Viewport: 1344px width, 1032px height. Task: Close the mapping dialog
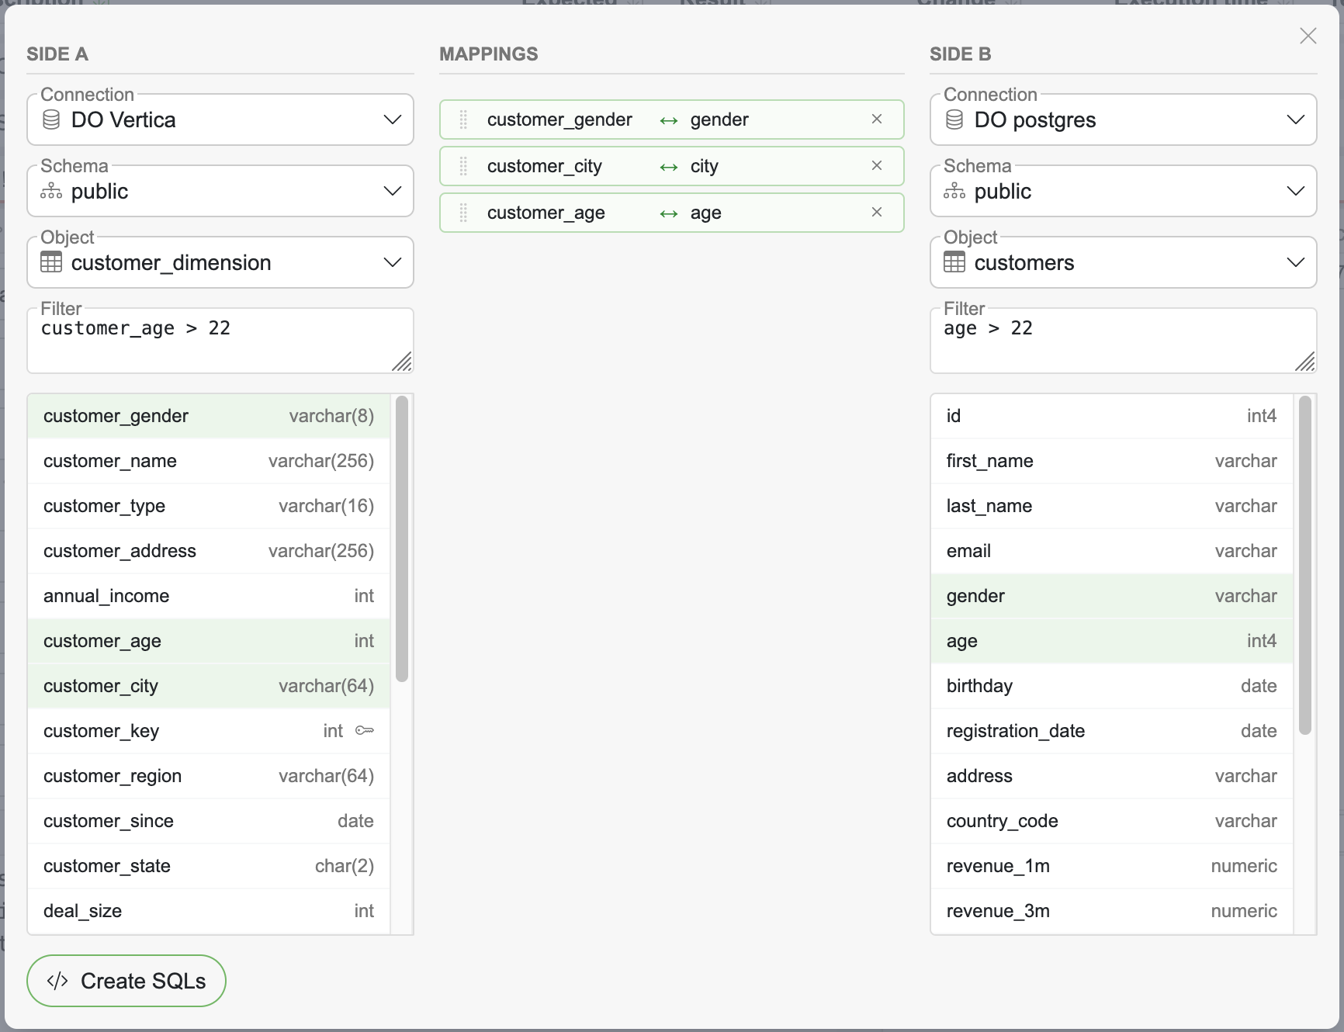[1308, 36]
